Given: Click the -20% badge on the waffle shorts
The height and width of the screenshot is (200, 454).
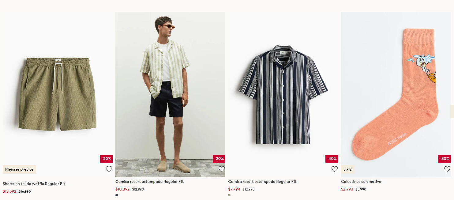Looking at the screenshot, I should click(106, 159).
